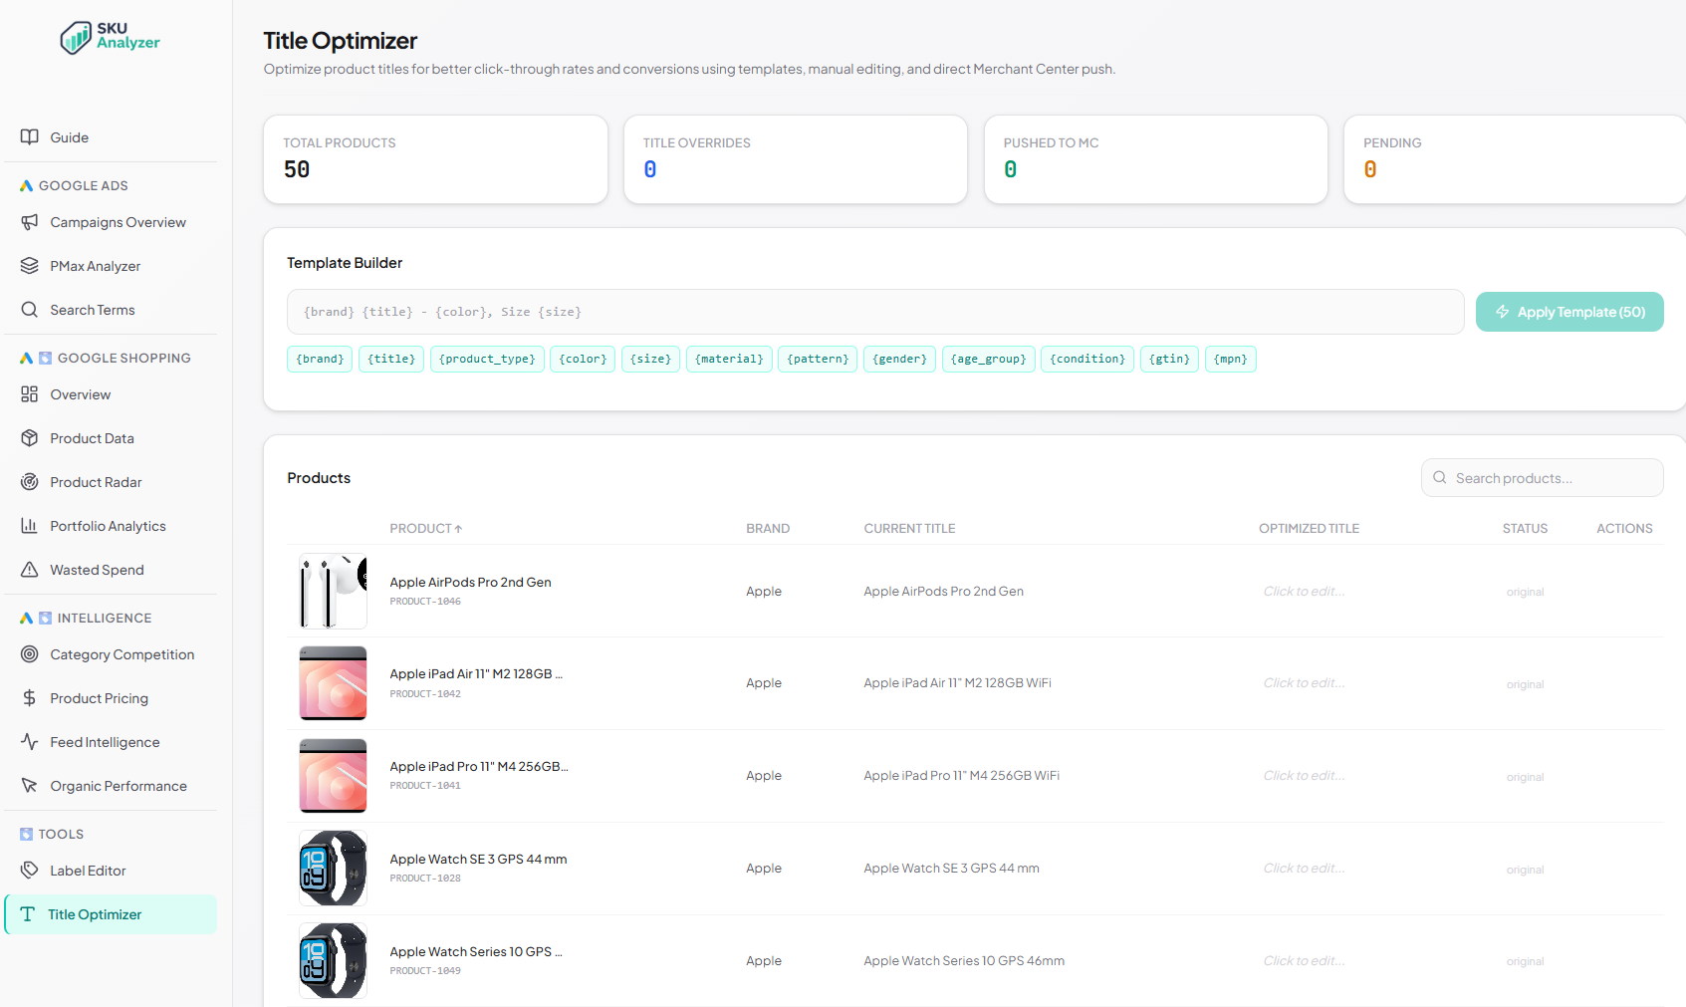The height and width of the screenshot is (1007, 1686).
Task: Click the STATUS column header
Action: click(x=1525, y=529)
